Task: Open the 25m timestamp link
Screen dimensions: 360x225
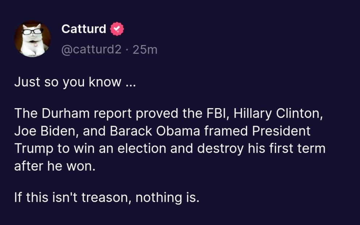Action: 145,49
